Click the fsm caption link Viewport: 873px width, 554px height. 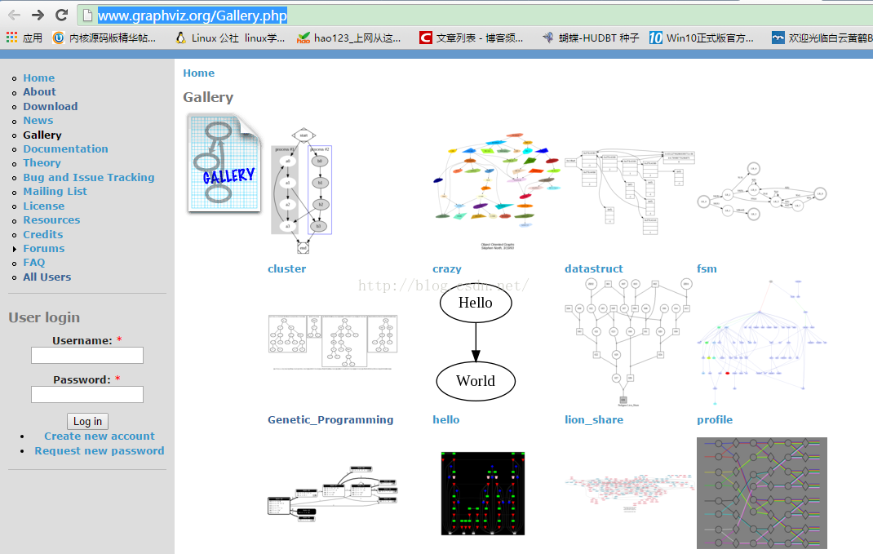pyautogui.click(x=707, y=269)
